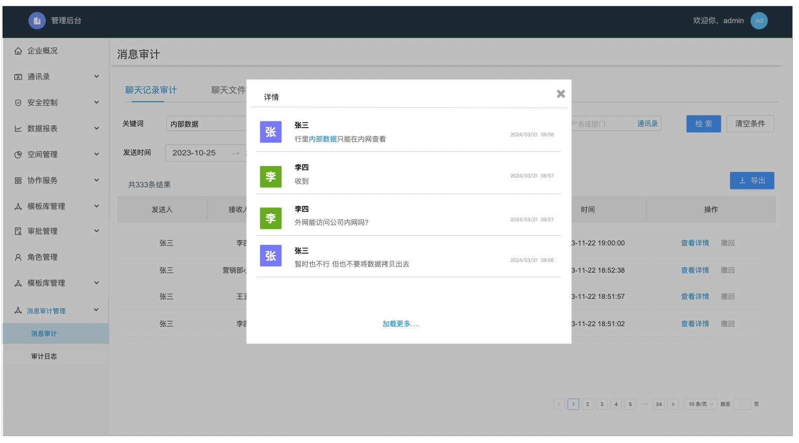
Task: Click the 导出 export button
Action: [x=752, y=181]
